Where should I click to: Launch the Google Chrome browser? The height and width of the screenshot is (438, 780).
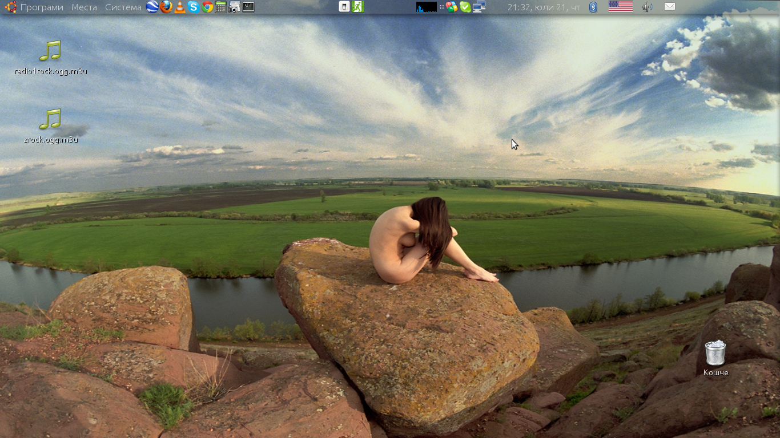coord(207,7)
